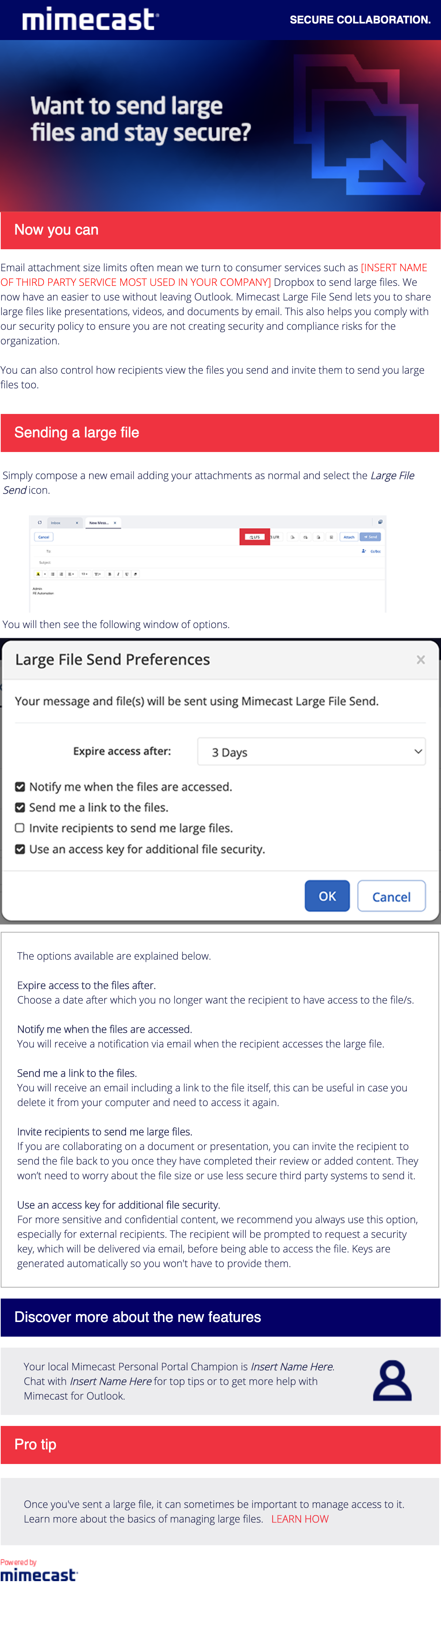The height and width of the screenshot is (1647, 441).
Task: Click the Attach button in compose window
Action: [x=349, y=537]
